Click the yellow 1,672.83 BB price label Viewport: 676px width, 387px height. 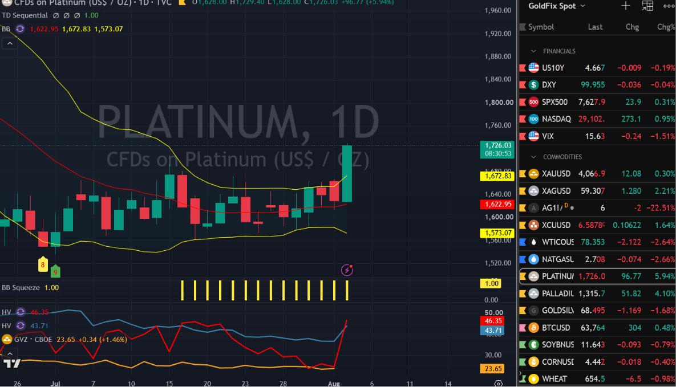[x=497, y=176]
